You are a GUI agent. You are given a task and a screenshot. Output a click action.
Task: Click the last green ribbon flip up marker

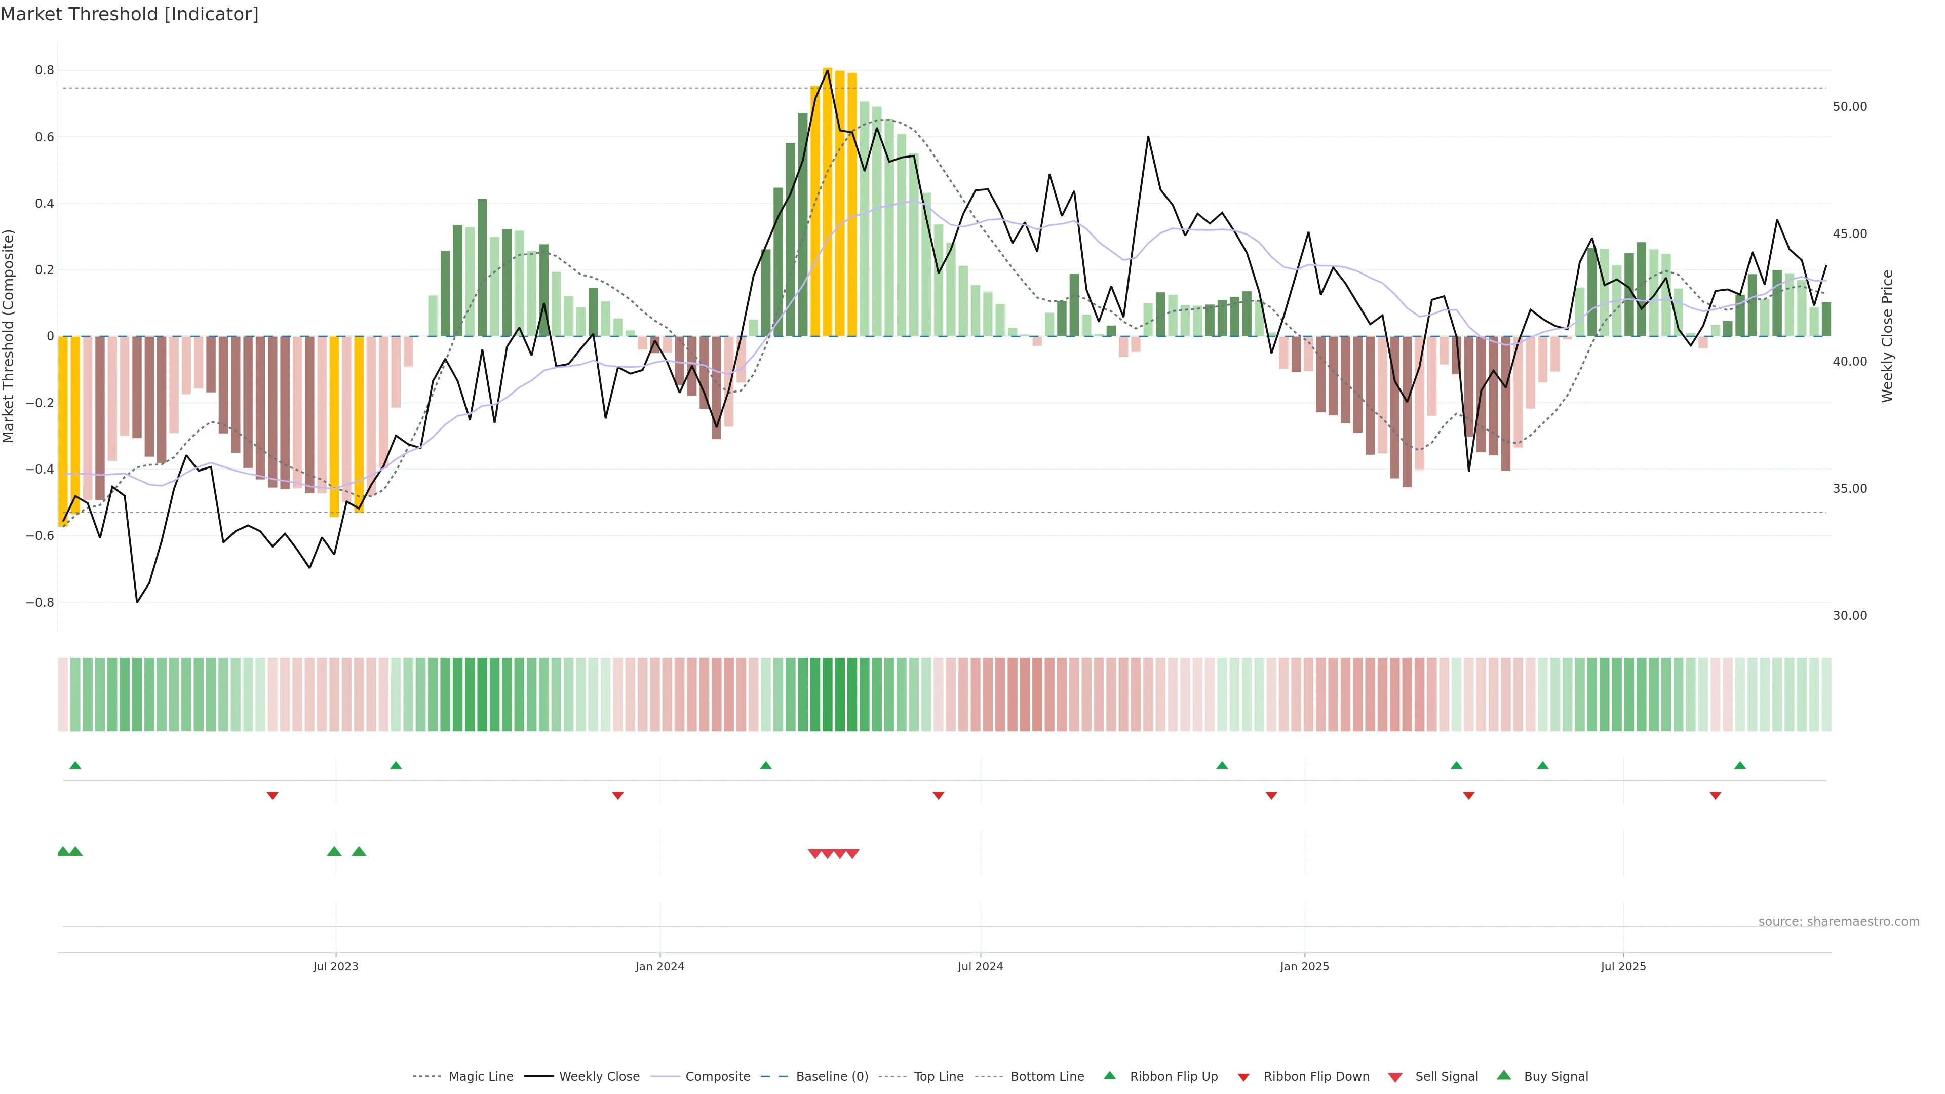[1740, 766]
